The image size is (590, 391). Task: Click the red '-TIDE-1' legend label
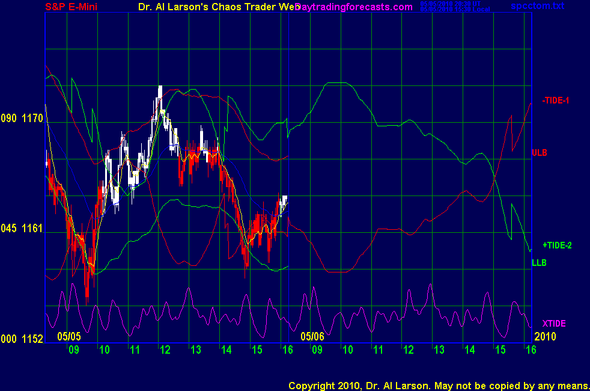tap(555, 100)
